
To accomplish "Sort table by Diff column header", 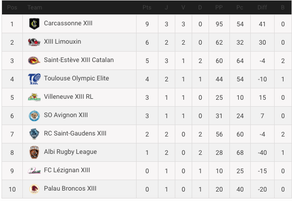I will [262, 7].
